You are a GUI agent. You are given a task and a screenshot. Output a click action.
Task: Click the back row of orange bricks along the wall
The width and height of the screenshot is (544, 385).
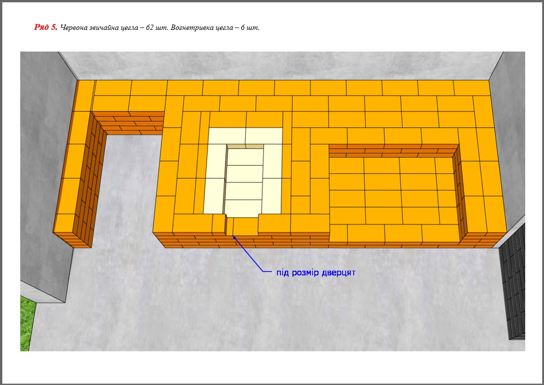(289, 88)
